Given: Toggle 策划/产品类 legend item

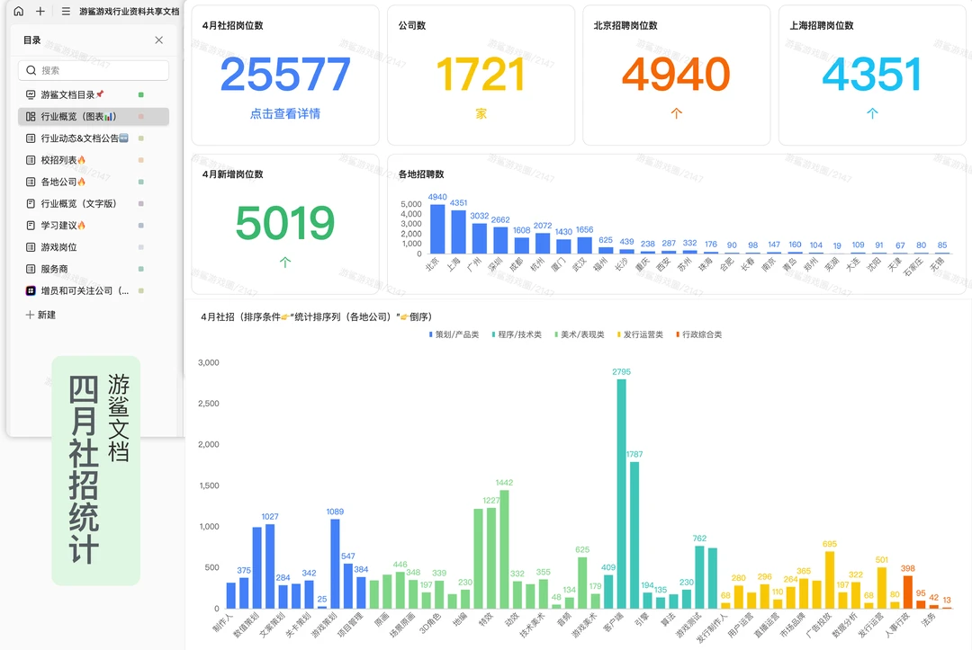Looking at the screenshot, I should tap(454, 334).
